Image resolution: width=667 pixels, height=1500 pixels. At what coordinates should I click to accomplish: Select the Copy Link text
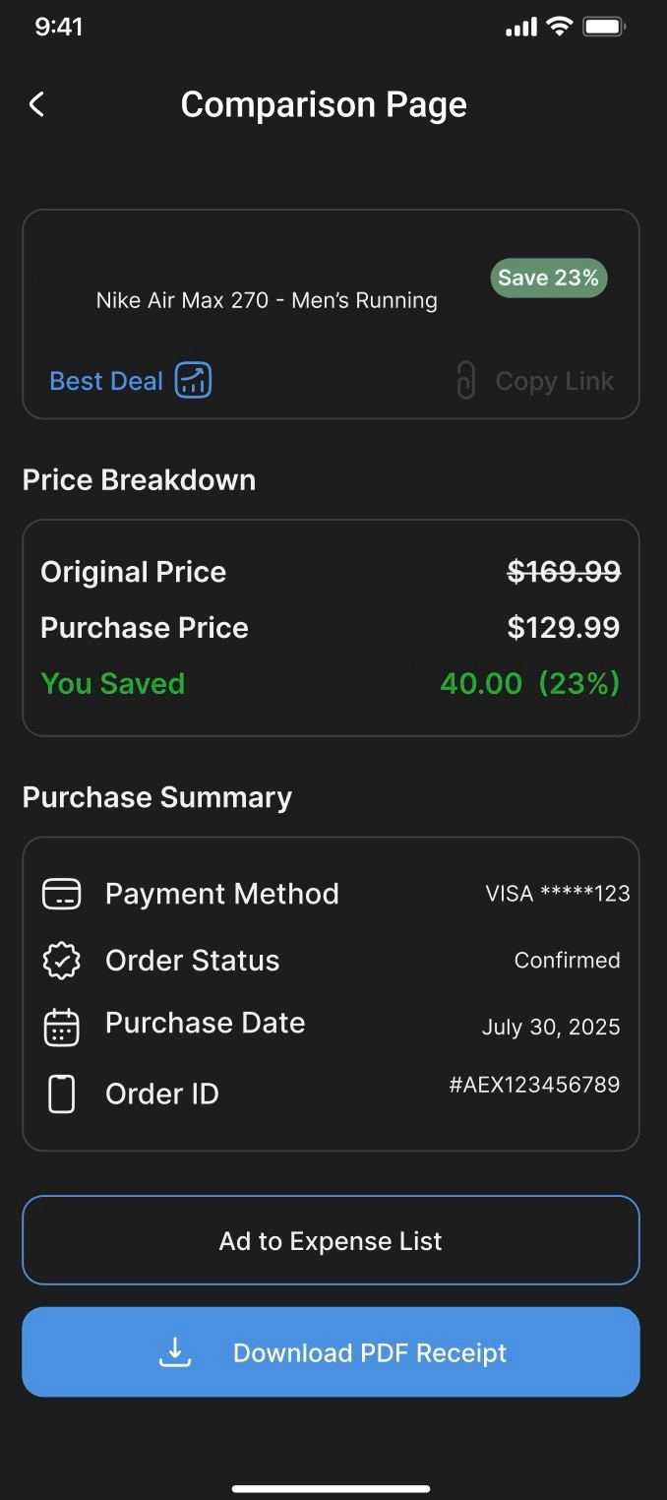554,381
